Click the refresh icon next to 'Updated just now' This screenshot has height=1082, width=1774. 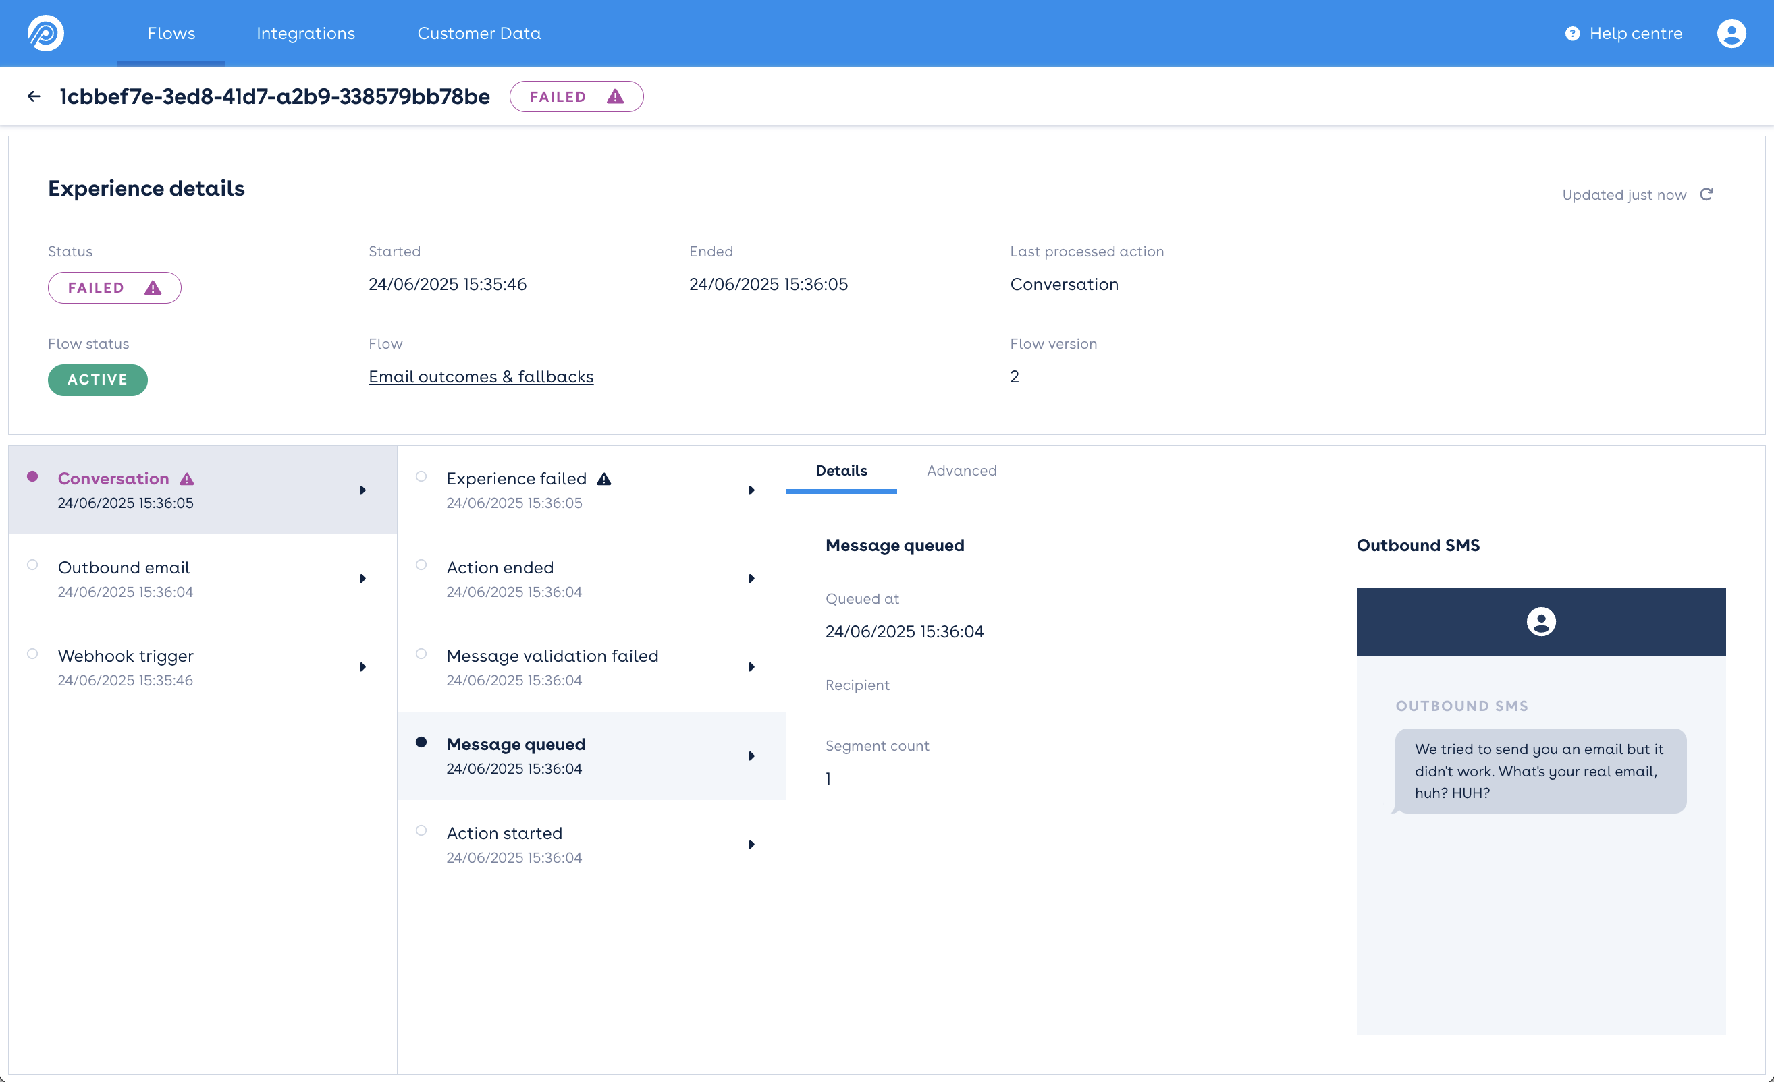point(1706,194)
